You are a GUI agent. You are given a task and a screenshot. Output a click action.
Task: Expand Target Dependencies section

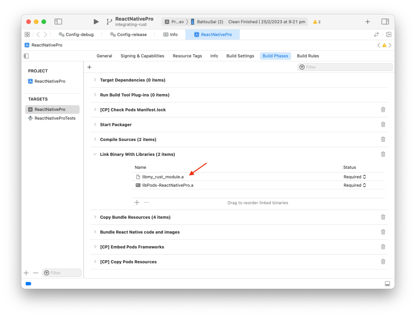tap(95, 80)
